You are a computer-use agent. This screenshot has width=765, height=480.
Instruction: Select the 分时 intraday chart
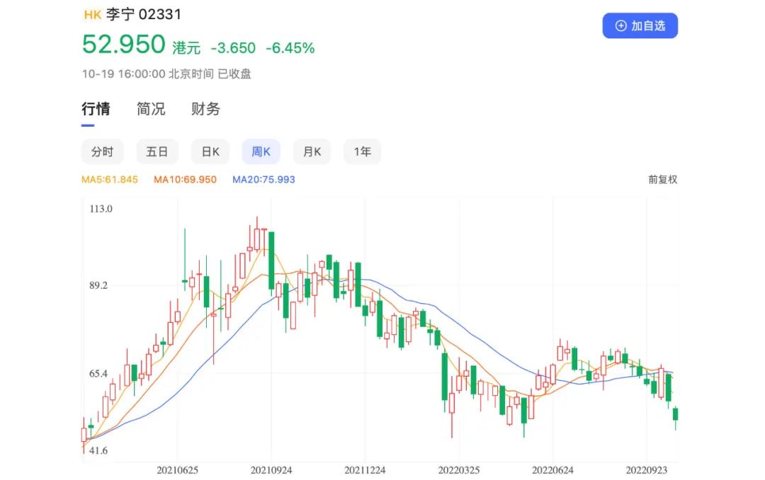(103, 152)
